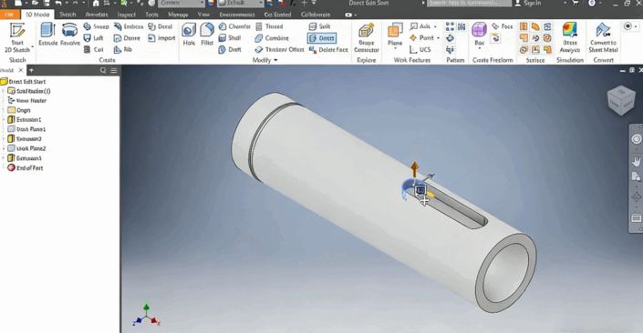Open the Point dropdown arrow

[438, 38]
